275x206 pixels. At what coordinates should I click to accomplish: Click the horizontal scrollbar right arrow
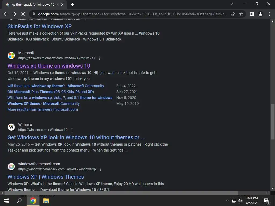coord(268,193)
